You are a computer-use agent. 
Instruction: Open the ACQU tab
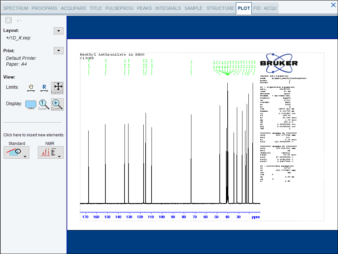click(x=270, y=9)
